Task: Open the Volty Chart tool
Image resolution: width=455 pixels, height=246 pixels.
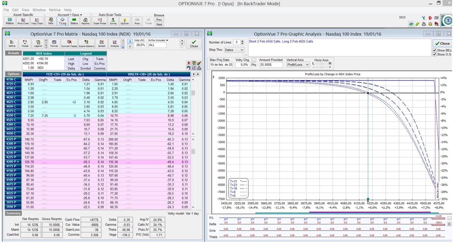Action: click(x=37, y=21)
